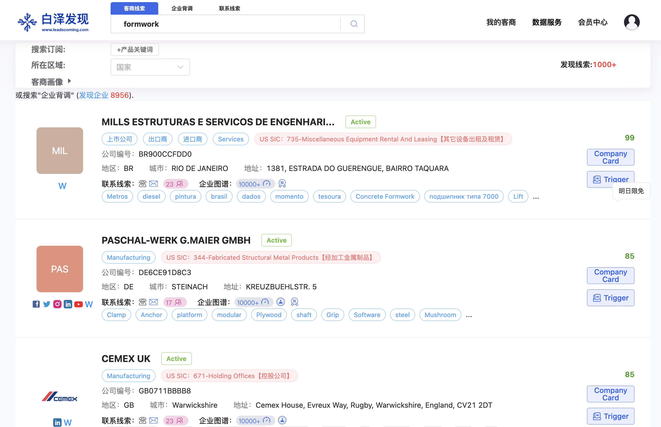Screen dimensions: 661x427
Task: Click phone icon in MILLS contact clues
Action: click(x=142, y=184)
